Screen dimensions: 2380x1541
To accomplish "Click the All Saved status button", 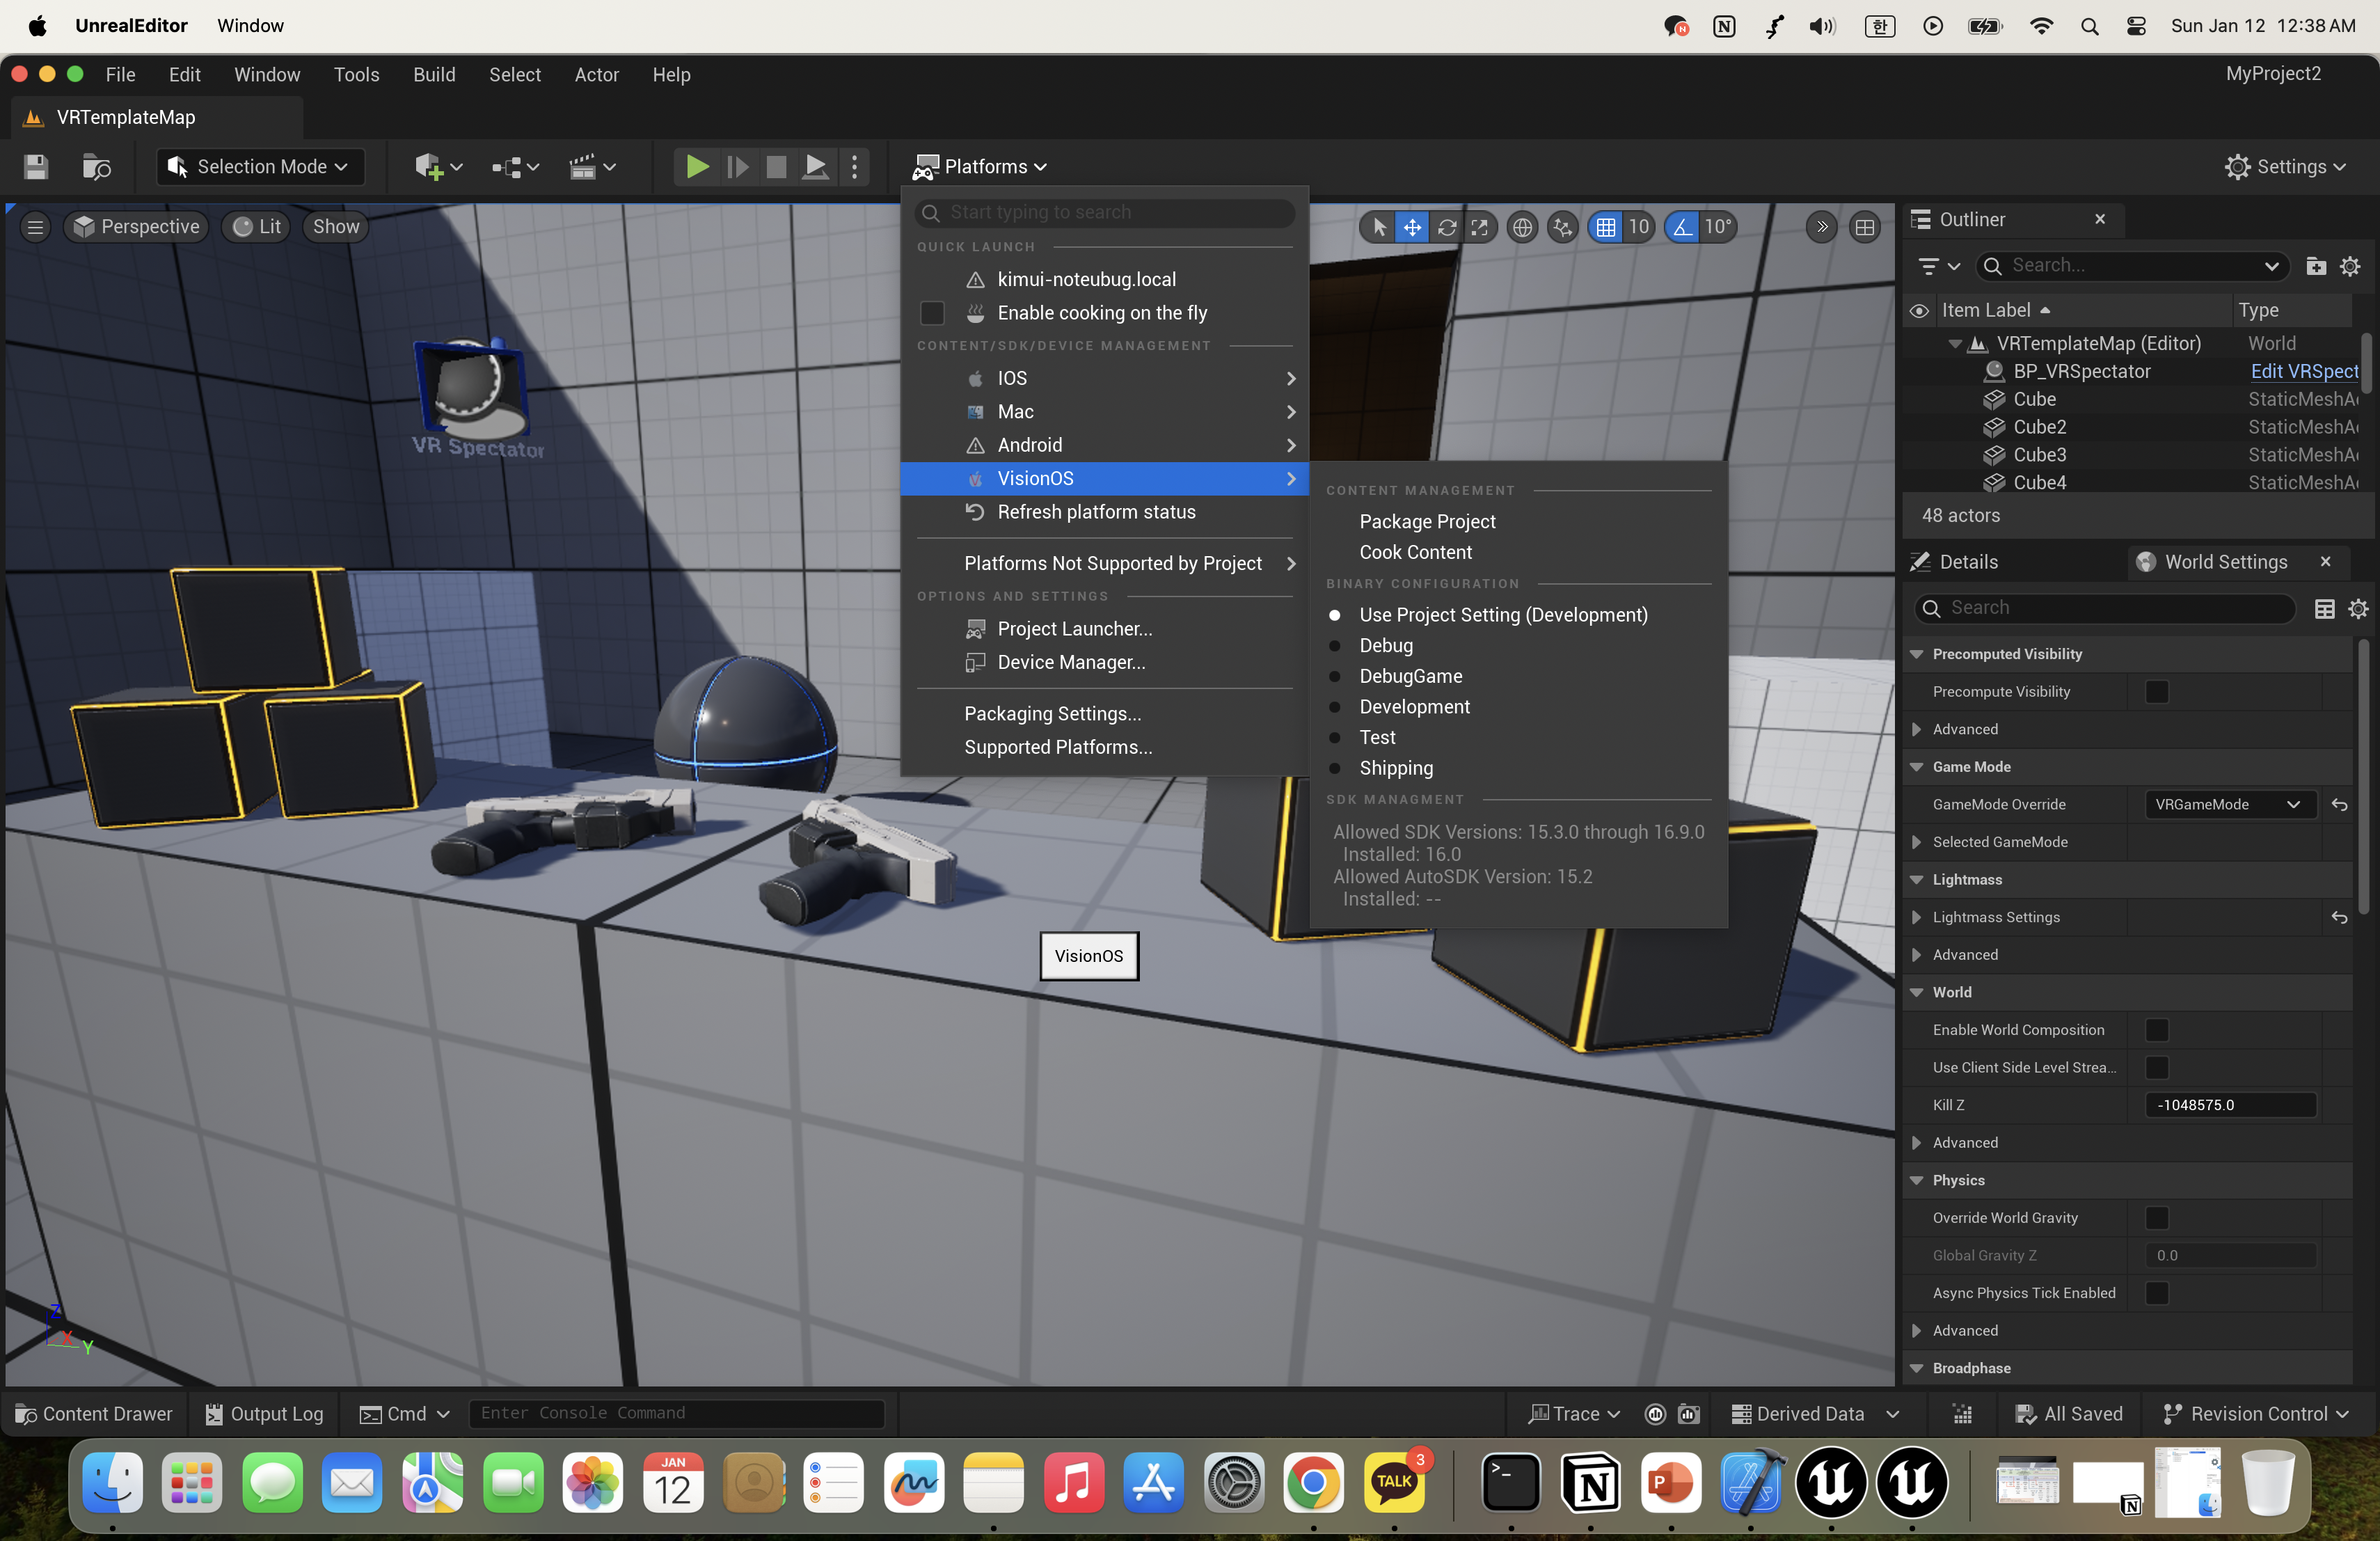I will [x=2068, y=1414].
